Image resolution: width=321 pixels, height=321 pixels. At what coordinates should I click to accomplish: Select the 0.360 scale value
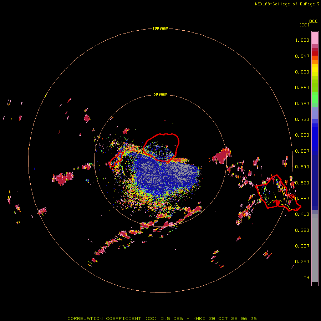click(x=302, y=230)
